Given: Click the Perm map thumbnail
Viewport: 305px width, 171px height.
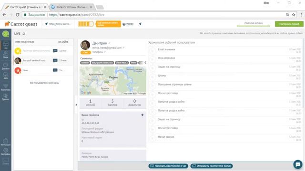Looking at the screenshot, I should (x=113, y=81).
